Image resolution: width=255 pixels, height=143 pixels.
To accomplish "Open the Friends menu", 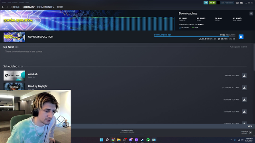I will pos(15,2).
